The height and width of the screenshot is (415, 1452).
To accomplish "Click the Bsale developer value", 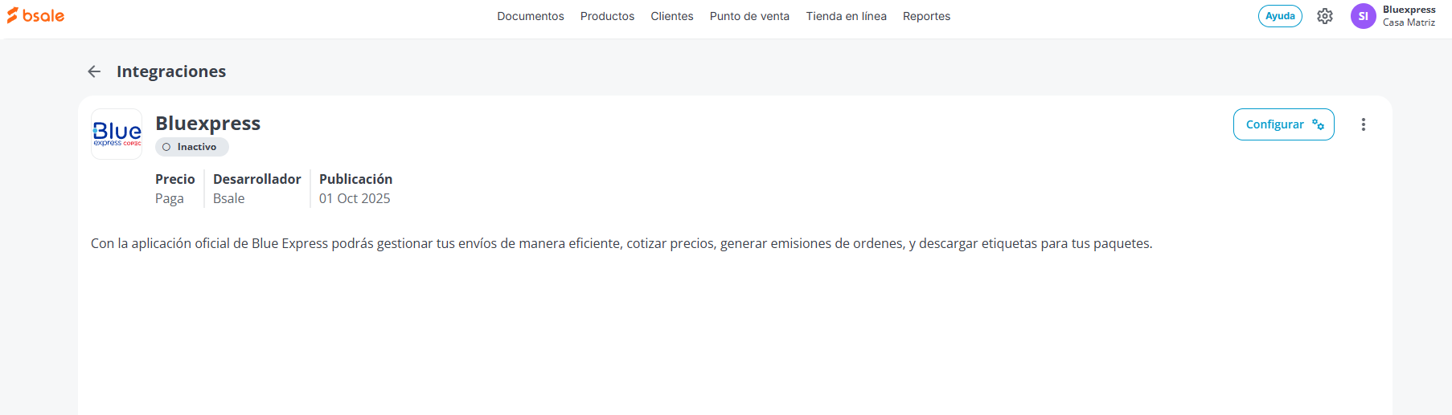I will point(229,198).
